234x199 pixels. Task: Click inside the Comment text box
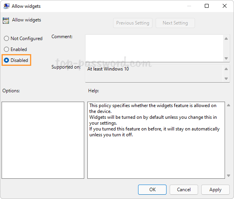154,48
